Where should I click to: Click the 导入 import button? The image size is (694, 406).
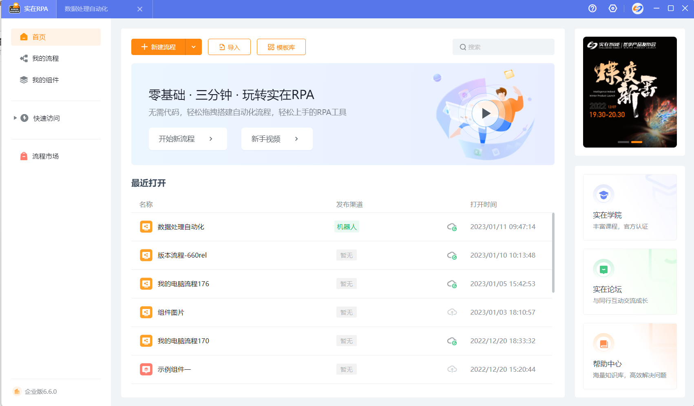229,47
